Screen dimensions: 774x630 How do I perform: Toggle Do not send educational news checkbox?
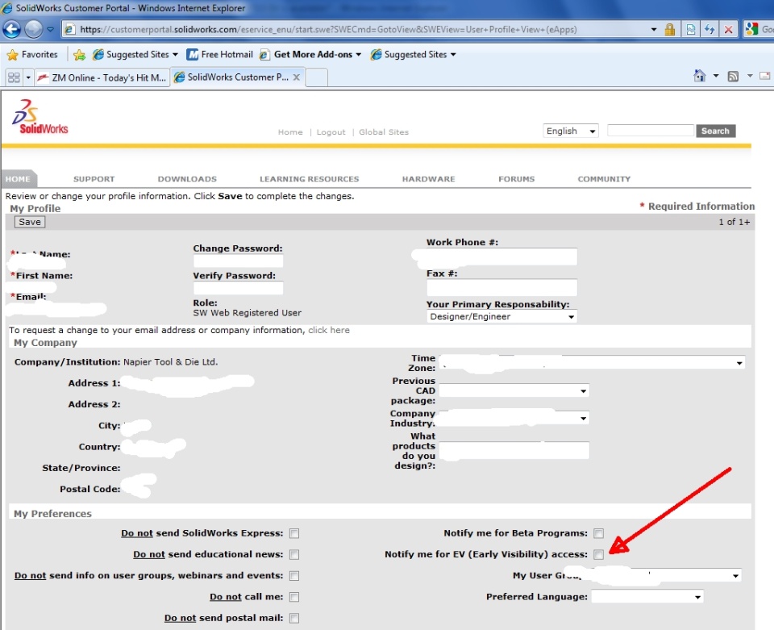pyautogui.click(x=294, y=555)
